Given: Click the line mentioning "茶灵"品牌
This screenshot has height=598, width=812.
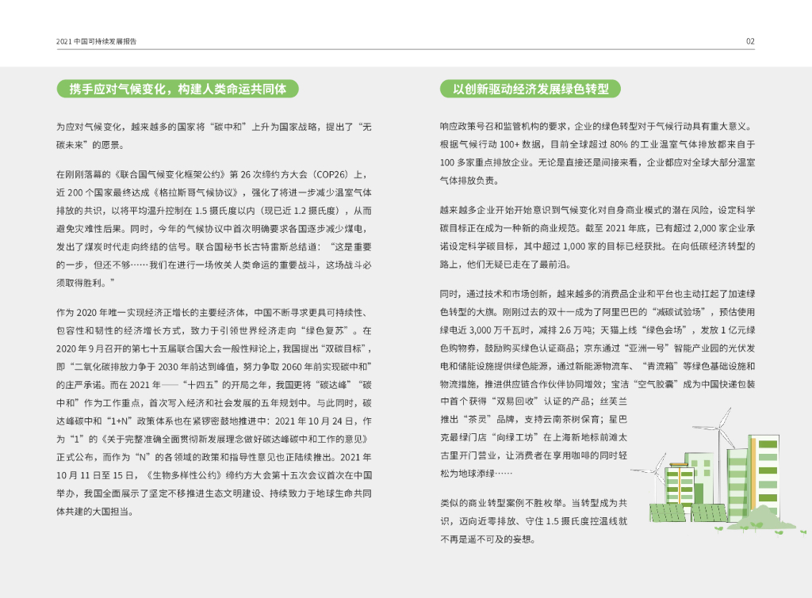Looking at the screenshot, I should pos(534,419).
